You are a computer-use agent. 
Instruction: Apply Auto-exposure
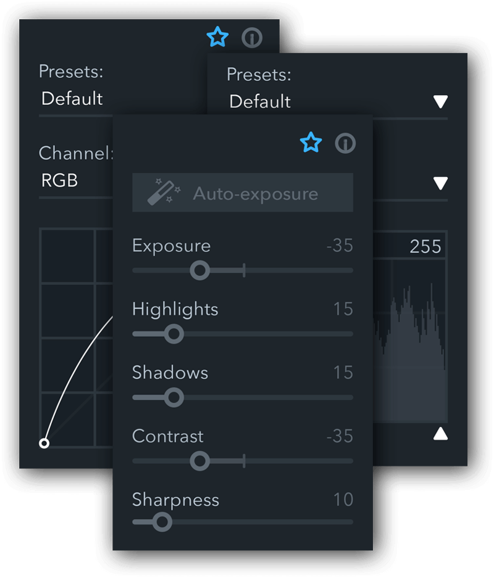click(x=243, y=193)
